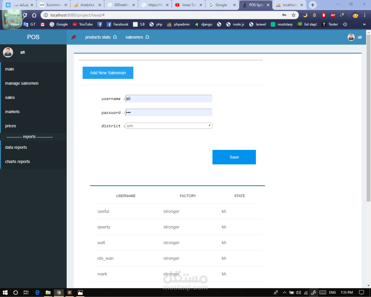Click the USERNAME column header

126,196
